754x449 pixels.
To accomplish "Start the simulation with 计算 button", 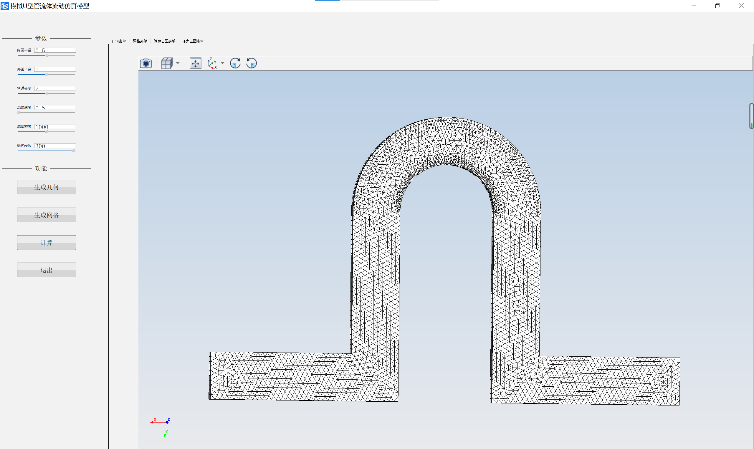I will pos(46,243).
